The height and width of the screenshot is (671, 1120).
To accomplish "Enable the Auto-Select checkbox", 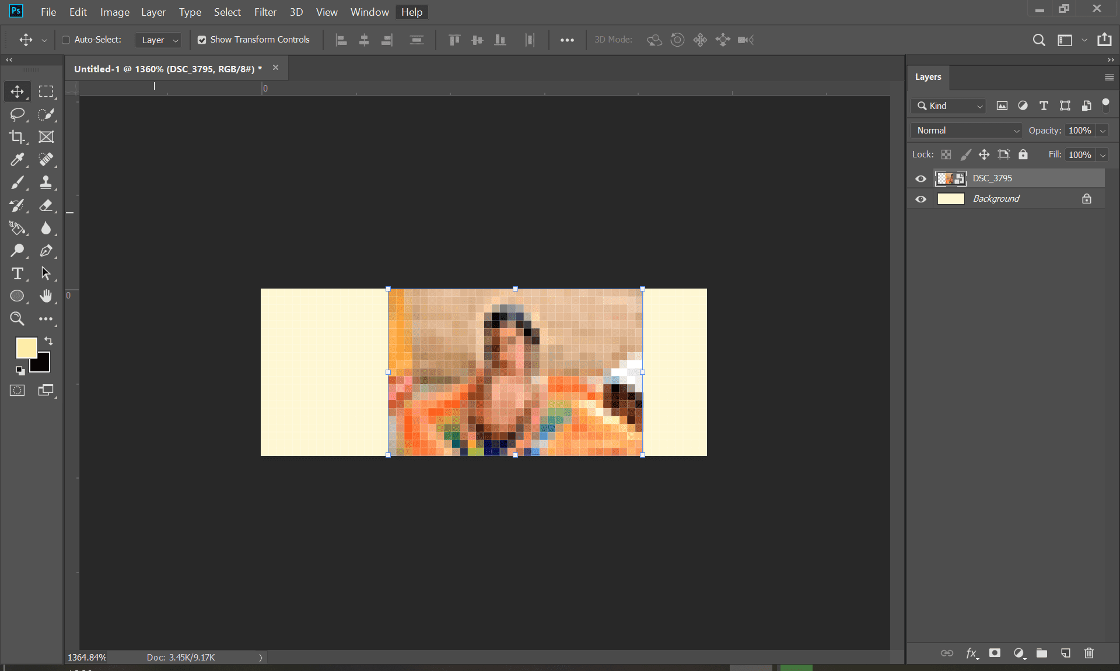I will pyautogui.click(x=66, y=40).
